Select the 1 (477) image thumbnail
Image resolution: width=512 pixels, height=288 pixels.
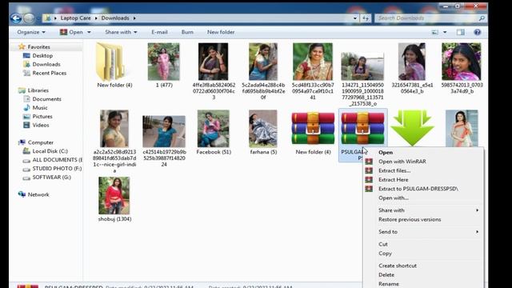[x=163, y=62]
